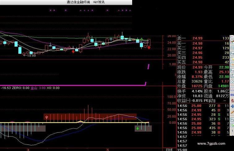234x151 pixels.
Task: Open the line chart icon in right toolbar
Action: (232, 36)
